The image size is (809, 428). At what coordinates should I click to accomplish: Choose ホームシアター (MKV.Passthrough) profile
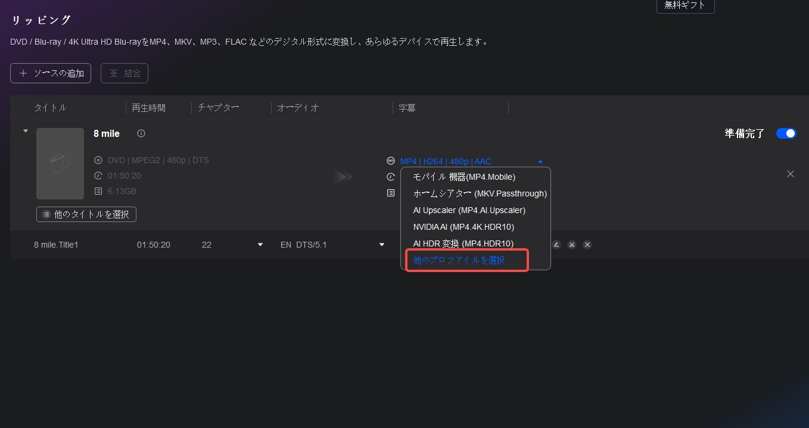[x=480, y=193]
